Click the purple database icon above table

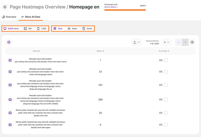point(9,42)
